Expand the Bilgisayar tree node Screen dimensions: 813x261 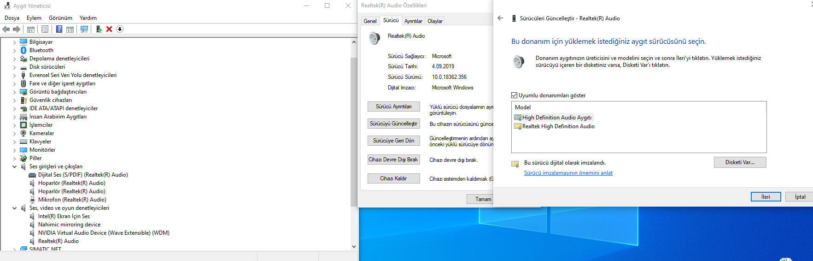click(x=14, y=42)
